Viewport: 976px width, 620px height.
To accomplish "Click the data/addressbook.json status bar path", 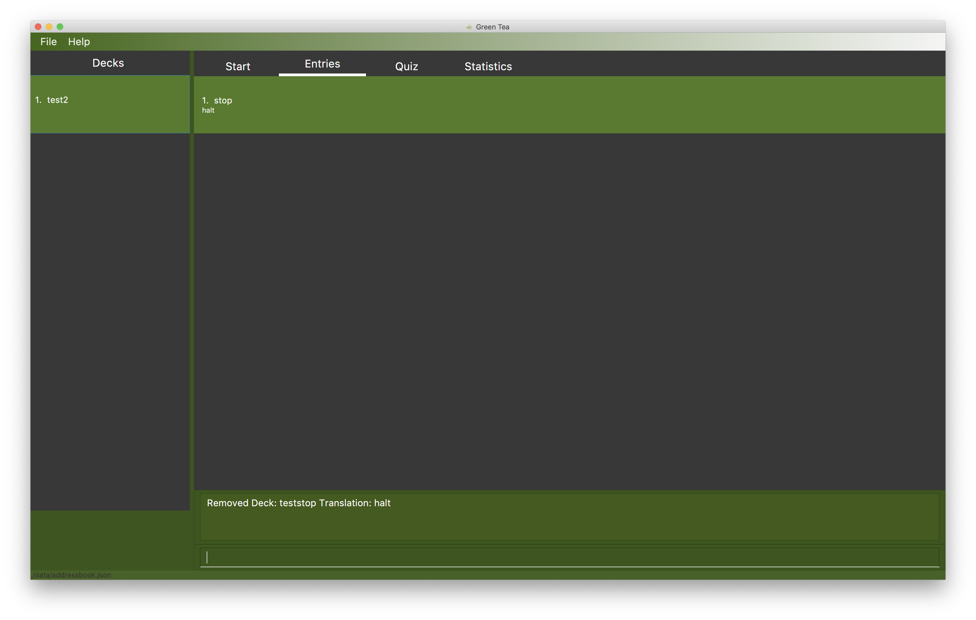I will click(71, 575).
